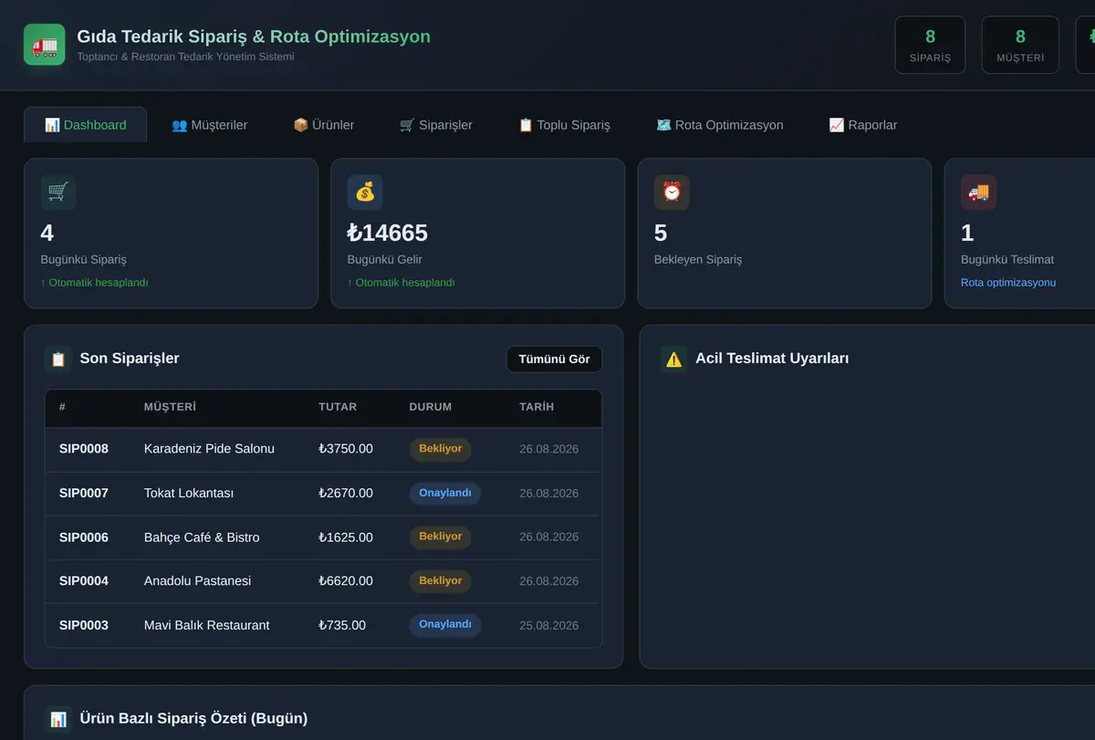Click order ID SIP0004

pyautogui.click(x=84, y=581)
